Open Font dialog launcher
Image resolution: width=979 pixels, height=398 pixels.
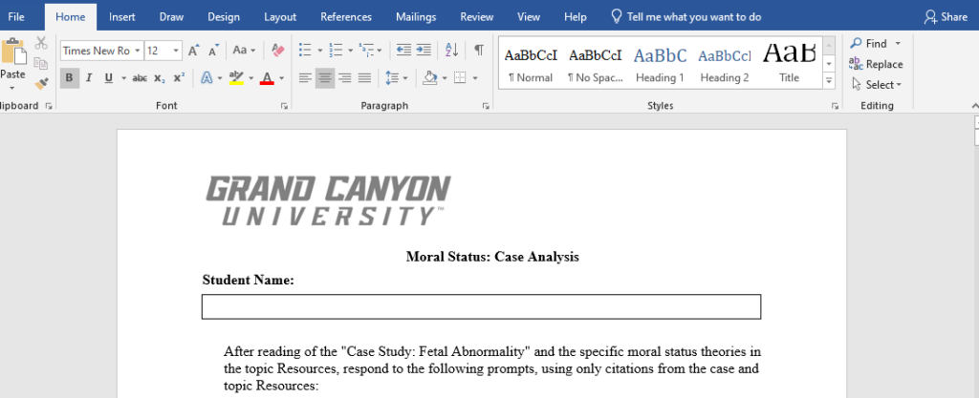[284, 107]
